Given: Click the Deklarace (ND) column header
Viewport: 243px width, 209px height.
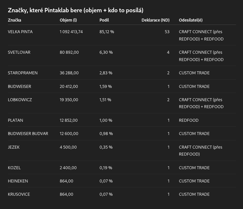Looking at the screenshot, I should 155,20.
